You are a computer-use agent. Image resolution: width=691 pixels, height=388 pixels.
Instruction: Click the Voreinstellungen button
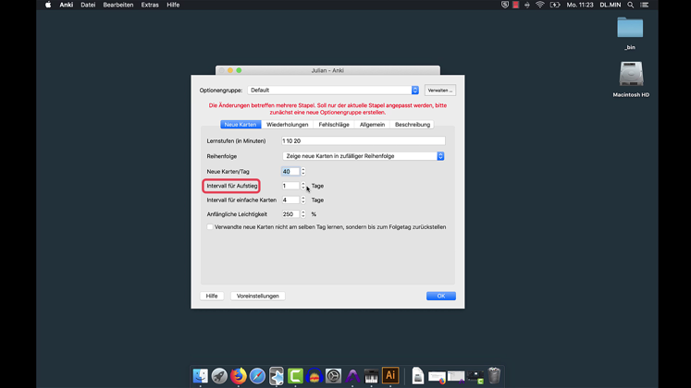pos(258,296)
